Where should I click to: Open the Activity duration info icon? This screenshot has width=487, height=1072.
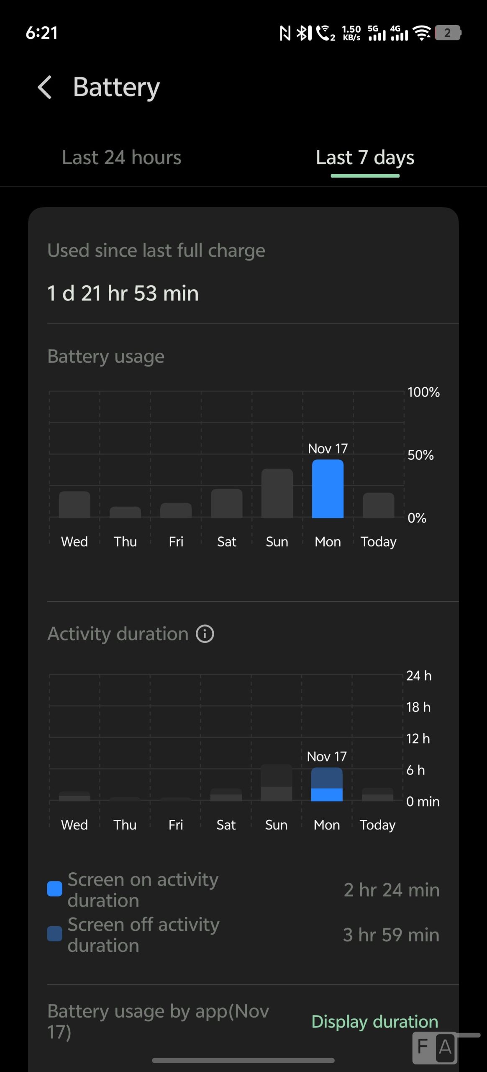pos(205,634)
